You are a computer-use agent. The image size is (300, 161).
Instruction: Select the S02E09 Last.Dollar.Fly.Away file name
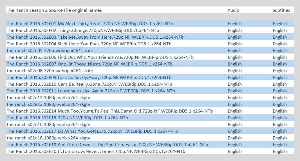(x=89, y=78)
